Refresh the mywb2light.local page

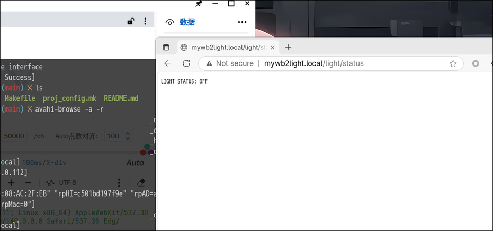pos(186,63)
